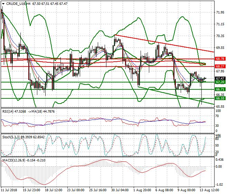Image resolution: width=228 pixels, height=194 pixels.
Task: Select the green 66.10 support price label
Action: (x=220, y=98)
